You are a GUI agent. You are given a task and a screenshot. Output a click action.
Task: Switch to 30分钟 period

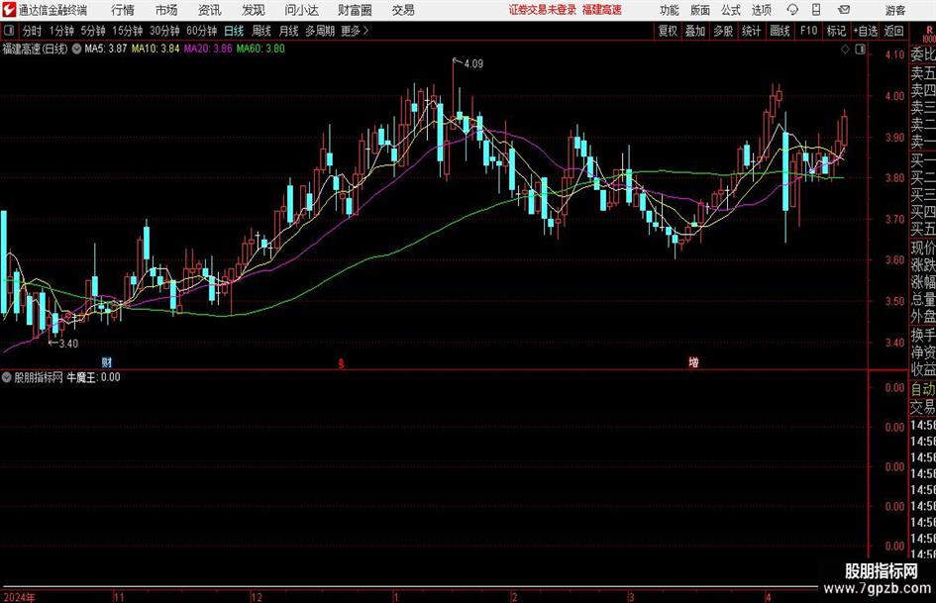coord(164,31)
